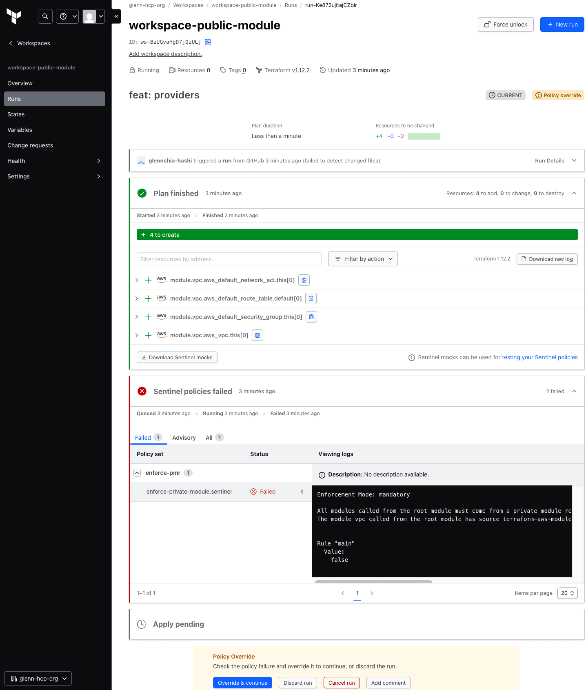Open the help menu question-mark icon
The width and height of the screenshot is (586, 690).
(67, 16)
